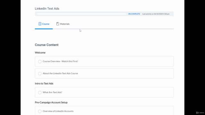Click the LinkedIn Text Ads title
This screenshot has width=205, height=115.
[x=47, y=9]
